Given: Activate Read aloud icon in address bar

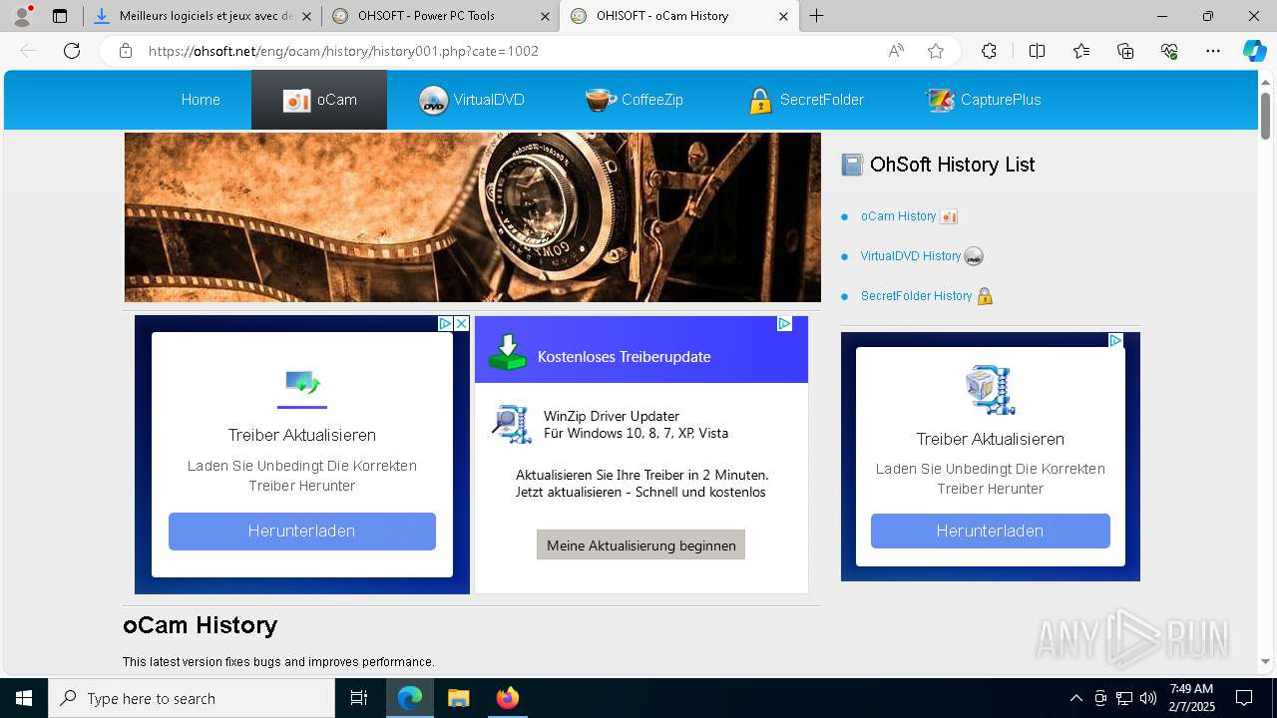Looking at the screenshot, I should (x=896, y=51).
